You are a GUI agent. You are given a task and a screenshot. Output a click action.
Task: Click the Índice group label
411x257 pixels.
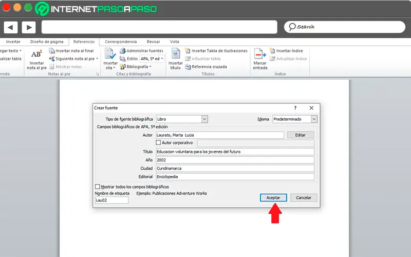pos(280,74)
